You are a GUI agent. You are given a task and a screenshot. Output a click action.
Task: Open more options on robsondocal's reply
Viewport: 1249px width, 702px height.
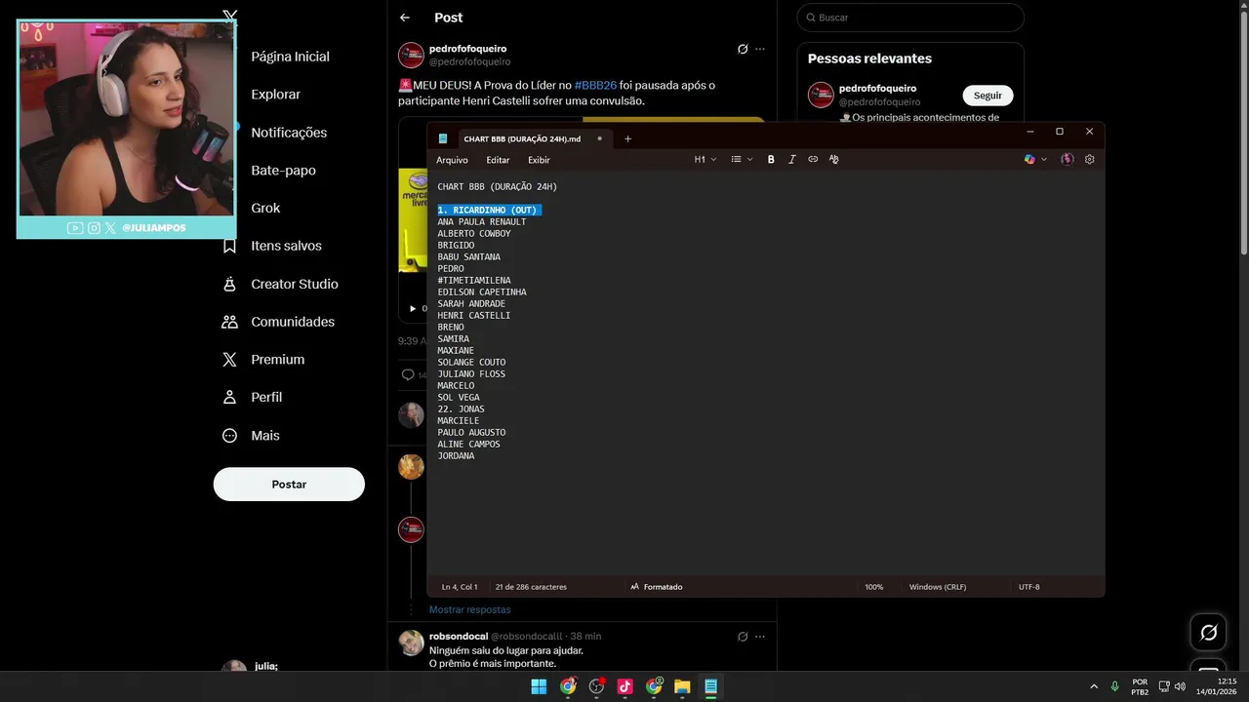[760, 637]
